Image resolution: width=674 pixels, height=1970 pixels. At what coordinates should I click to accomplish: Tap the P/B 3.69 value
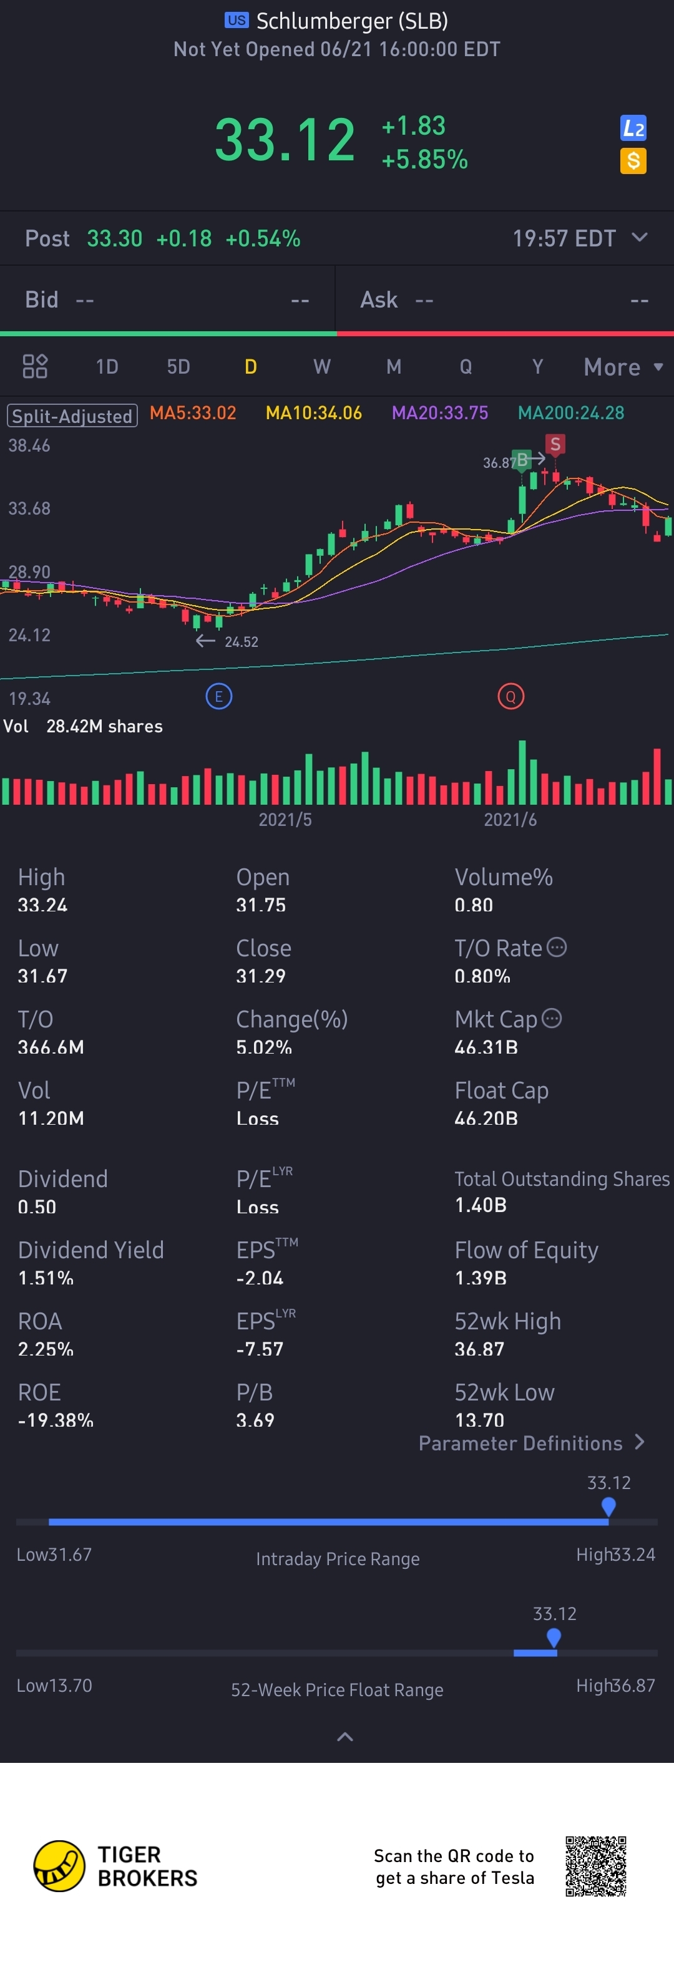[255, 1420]
